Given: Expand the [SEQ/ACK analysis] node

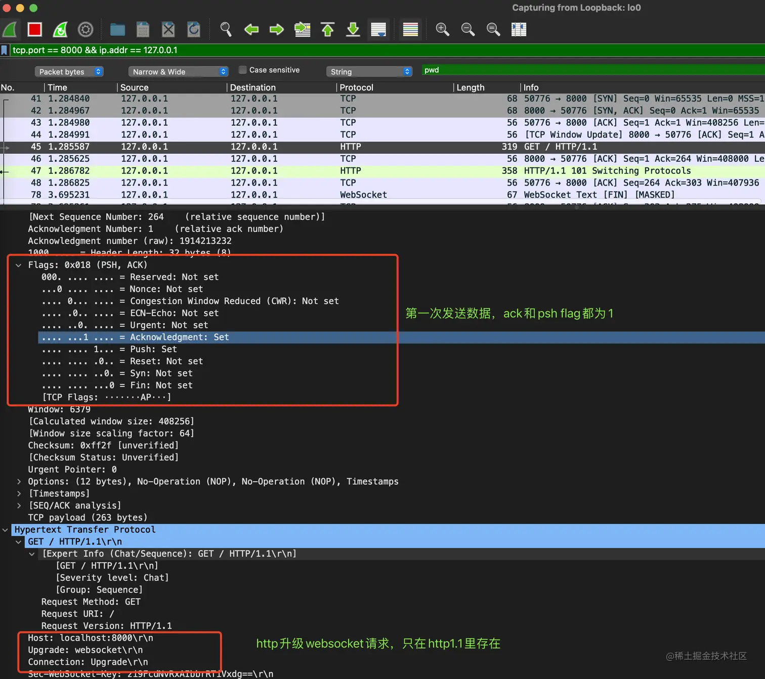Looking at the screenshot, I should click(19, 506).
